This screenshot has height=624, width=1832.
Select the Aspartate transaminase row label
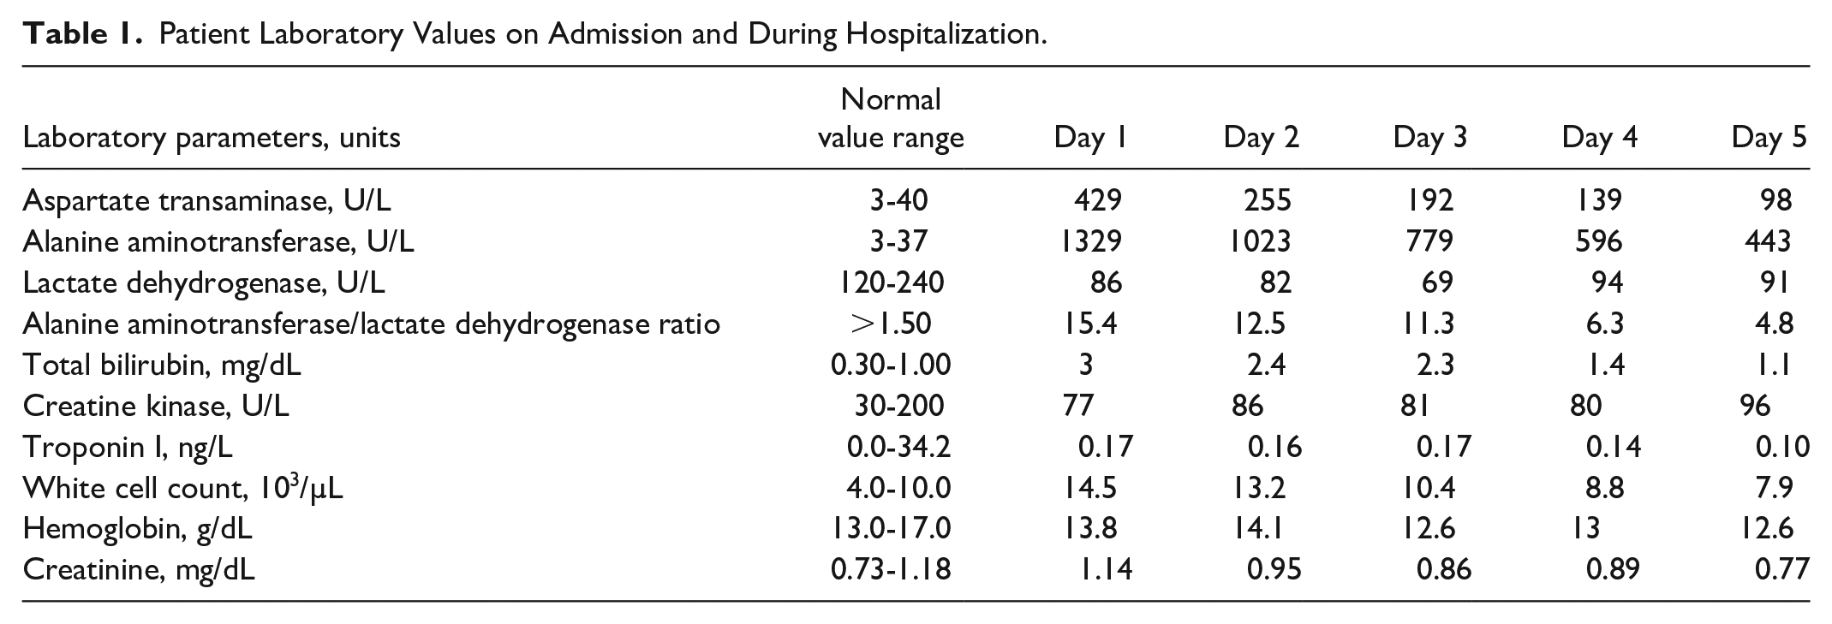206,200
